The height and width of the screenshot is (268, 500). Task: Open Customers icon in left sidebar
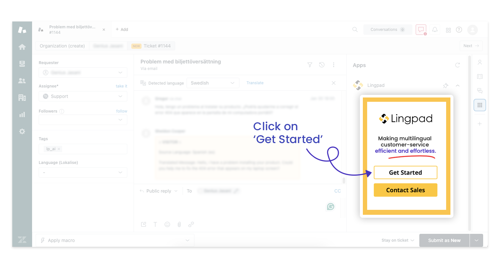(22, 81)
